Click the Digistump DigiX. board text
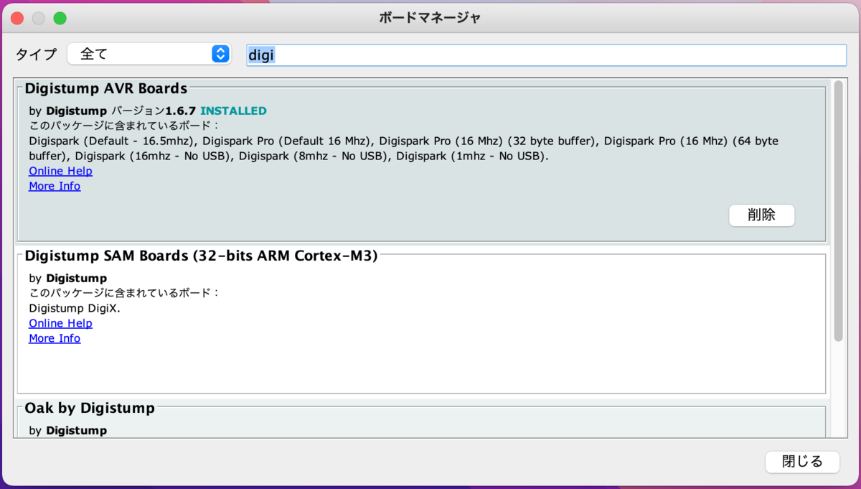The width and height of the screenshot is (861, 489). coord(75,308)
